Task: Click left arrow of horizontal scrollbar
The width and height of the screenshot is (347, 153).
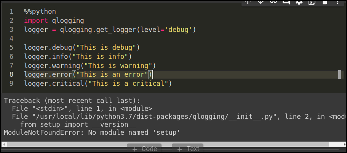Action: [x=3, y=144]
